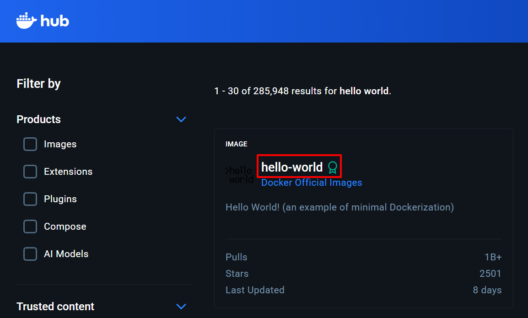Screen dimensions: 528x318
Task: Enable the Plugins filter checkbox
Action: (x=30, y=199)
